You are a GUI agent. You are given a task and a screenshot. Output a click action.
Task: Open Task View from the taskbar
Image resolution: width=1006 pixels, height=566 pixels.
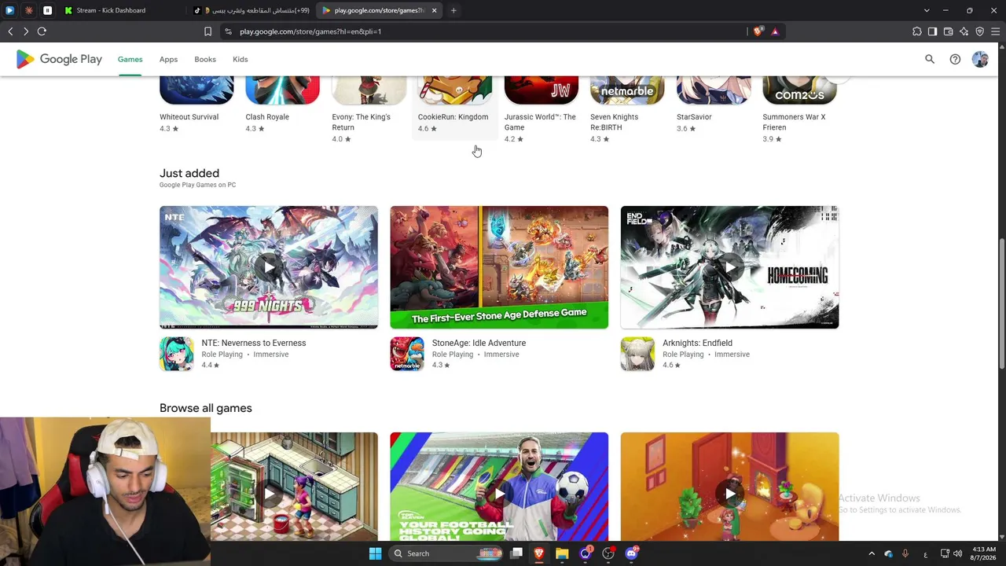(516, 553)
